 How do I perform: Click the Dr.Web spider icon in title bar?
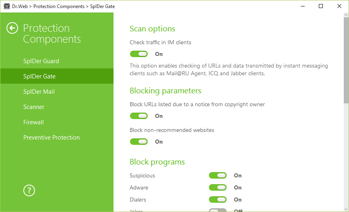point(6,6)
